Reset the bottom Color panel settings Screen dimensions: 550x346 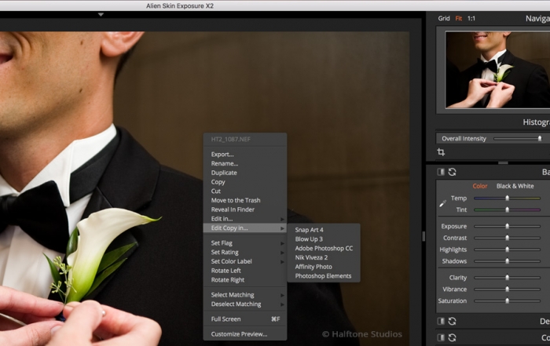(452, 337)
